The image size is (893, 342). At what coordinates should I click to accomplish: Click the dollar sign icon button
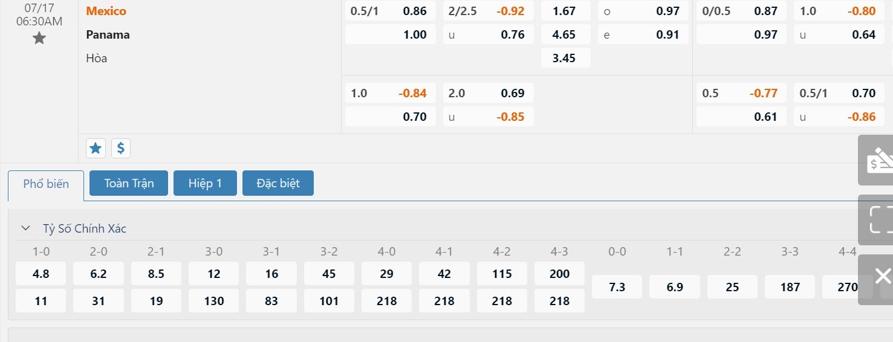click(x=120, y=148)
